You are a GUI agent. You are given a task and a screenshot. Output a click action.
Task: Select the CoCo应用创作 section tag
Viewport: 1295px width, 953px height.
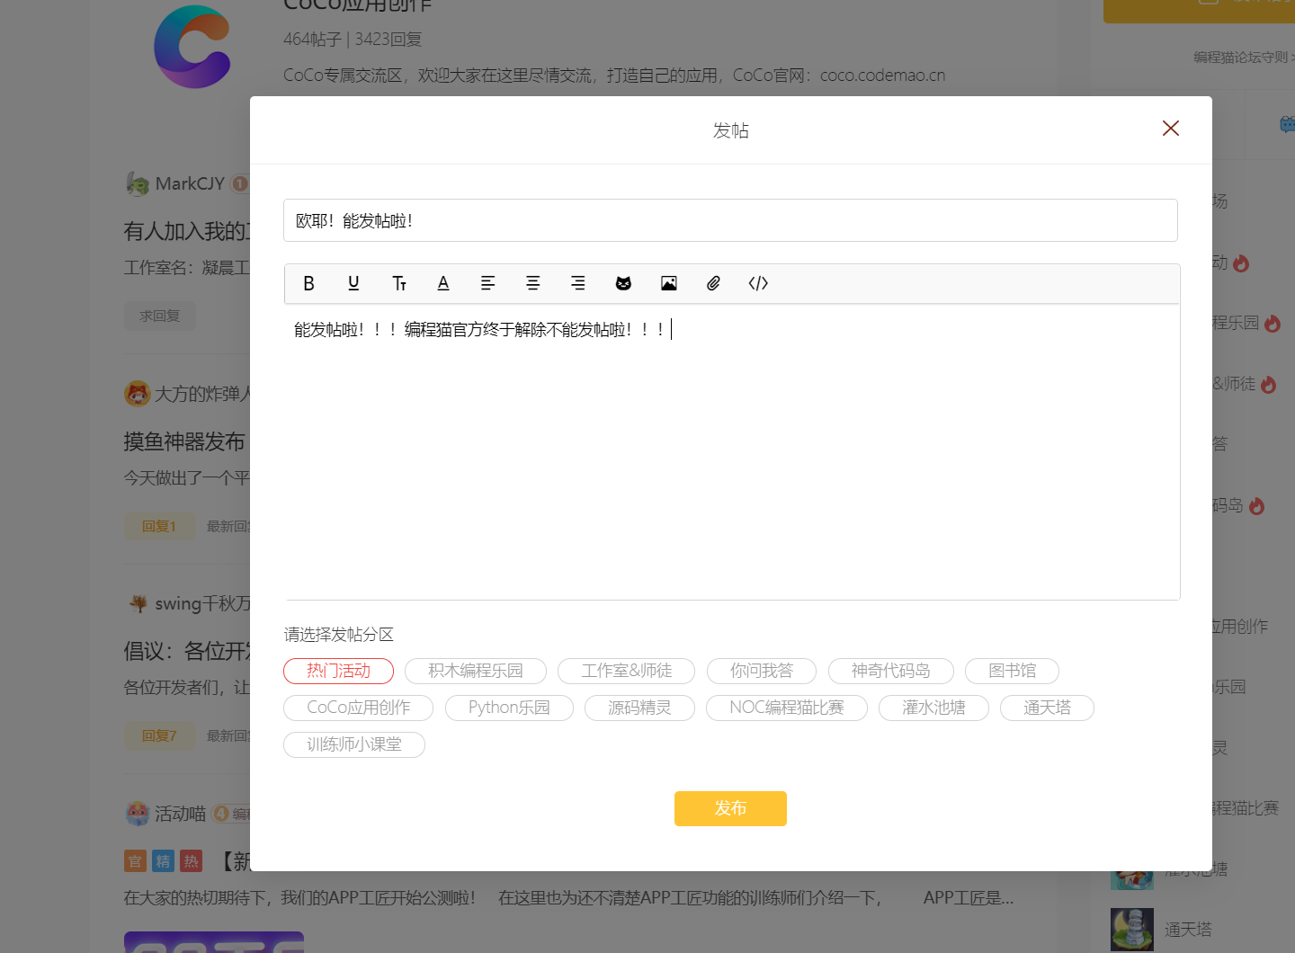coord(358,708)
